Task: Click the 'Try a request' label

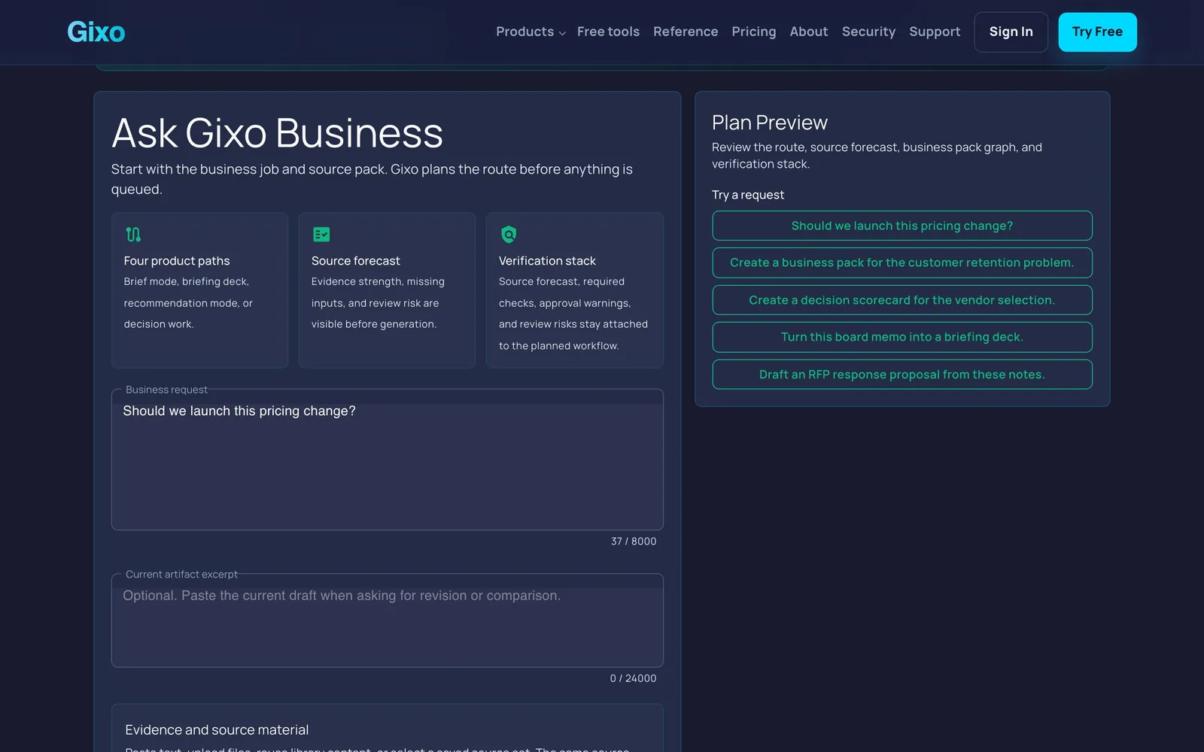Action: 748,195
